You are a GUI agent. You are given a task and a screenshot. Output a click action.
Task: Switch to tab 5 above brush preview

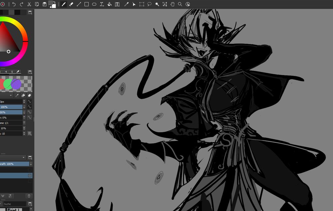pyautogui.click(x=12, y=72)
